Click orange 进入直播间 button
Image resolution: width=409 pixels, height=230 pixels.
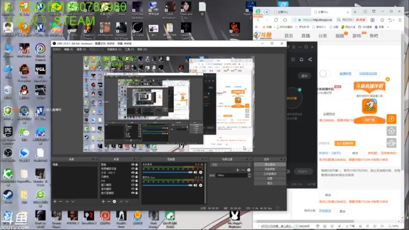click(x=345, y=144)
